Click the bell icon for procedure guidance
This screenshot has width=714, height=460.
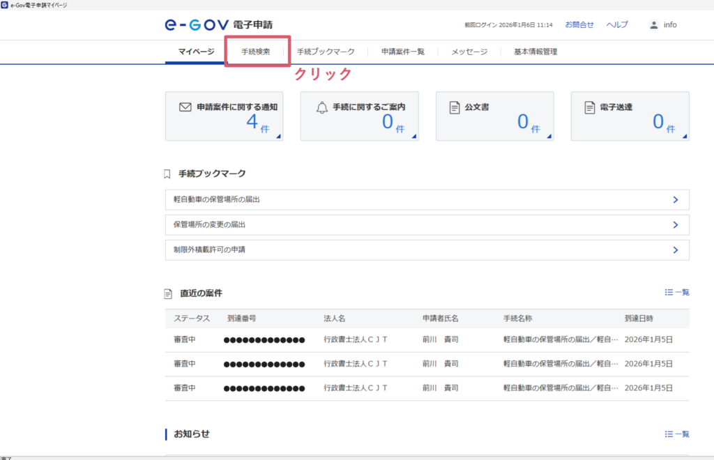321,107
